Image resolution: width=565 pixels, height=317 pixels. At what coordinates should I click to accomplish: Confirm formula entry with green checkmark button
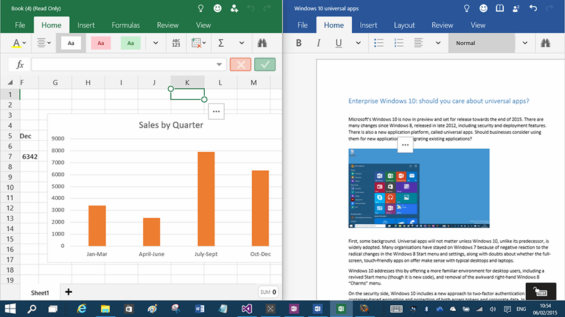[x=265, y=65]
